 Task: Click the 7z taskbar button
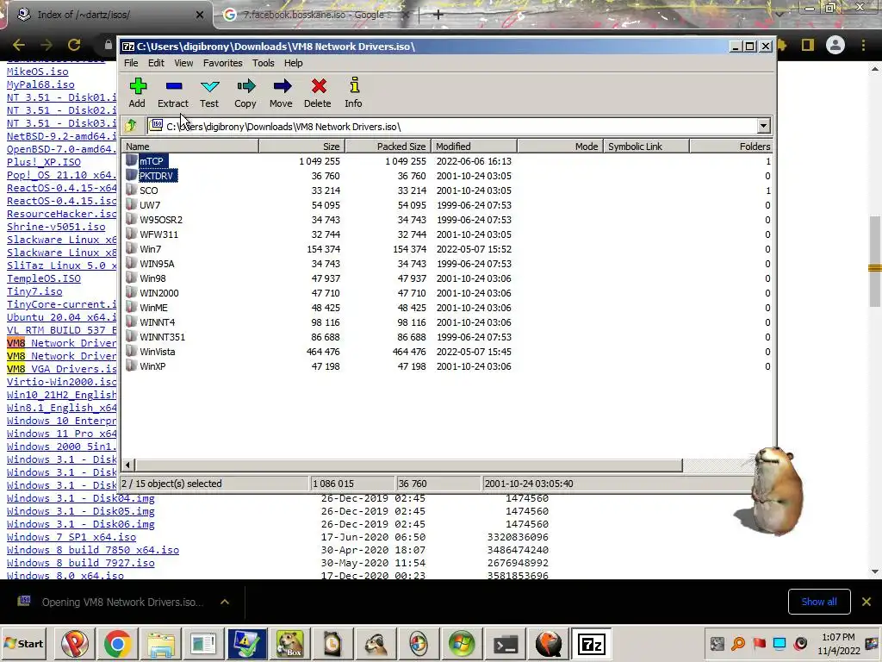tap(591, 643)
